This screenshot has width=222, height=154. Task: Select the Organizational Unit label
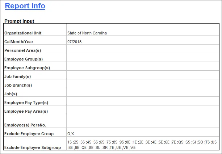[23, 33]
